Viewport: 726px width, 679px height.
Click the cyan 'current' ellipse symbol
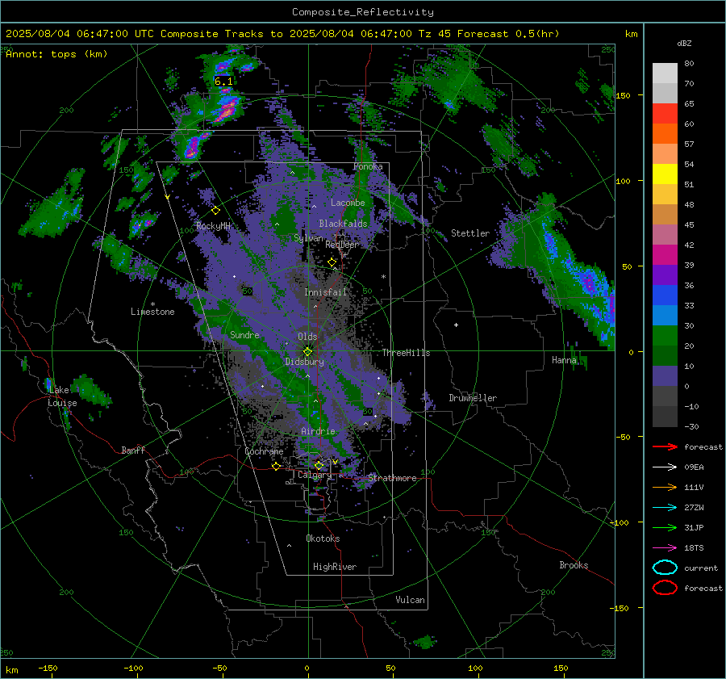665,568
